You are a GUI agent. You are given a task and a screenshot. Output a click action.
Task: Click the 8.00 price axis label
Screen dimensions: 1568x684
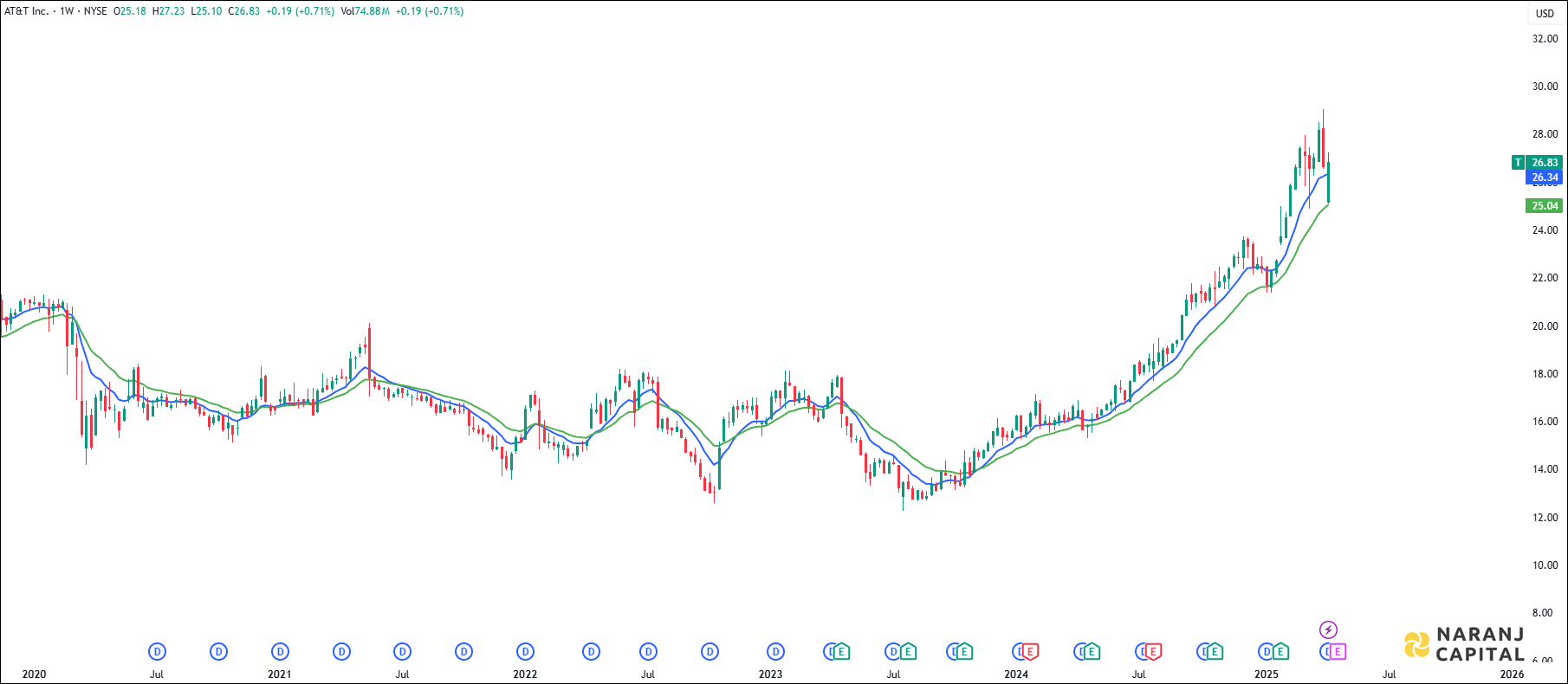(x=1543, y=612)
